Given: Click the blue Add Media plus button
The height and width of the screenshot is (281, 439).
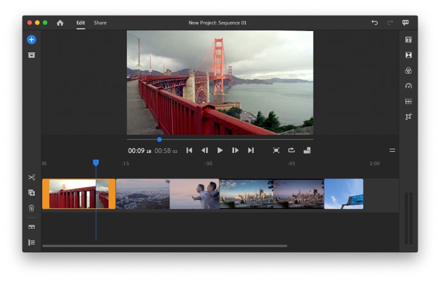Looking at the screenshot, I should click(31, 40).
